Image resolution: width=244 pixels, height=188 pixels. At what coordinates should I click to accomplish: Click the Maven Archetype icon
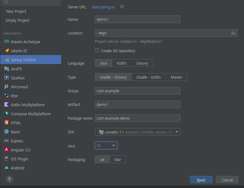pyautogui.click(x=7, y=41)
